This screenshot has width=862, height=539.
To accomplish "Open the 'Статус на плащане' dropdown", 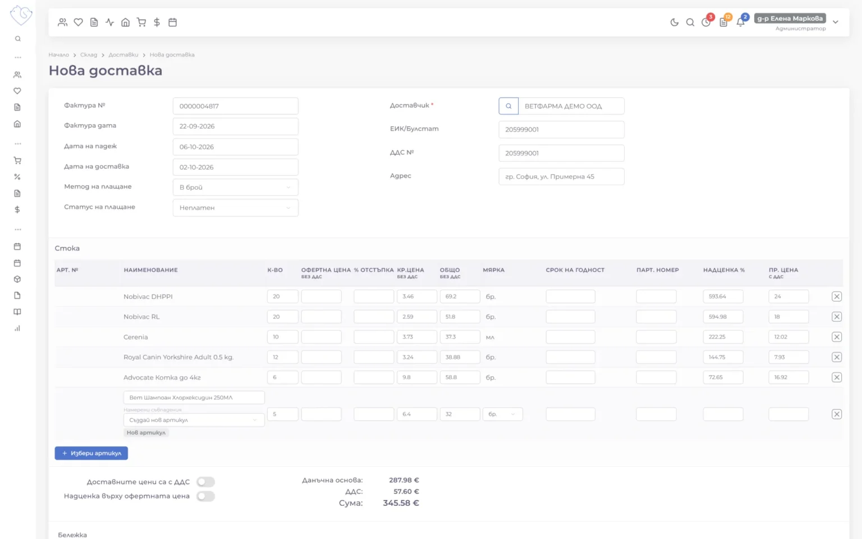I will pos(236,208).
